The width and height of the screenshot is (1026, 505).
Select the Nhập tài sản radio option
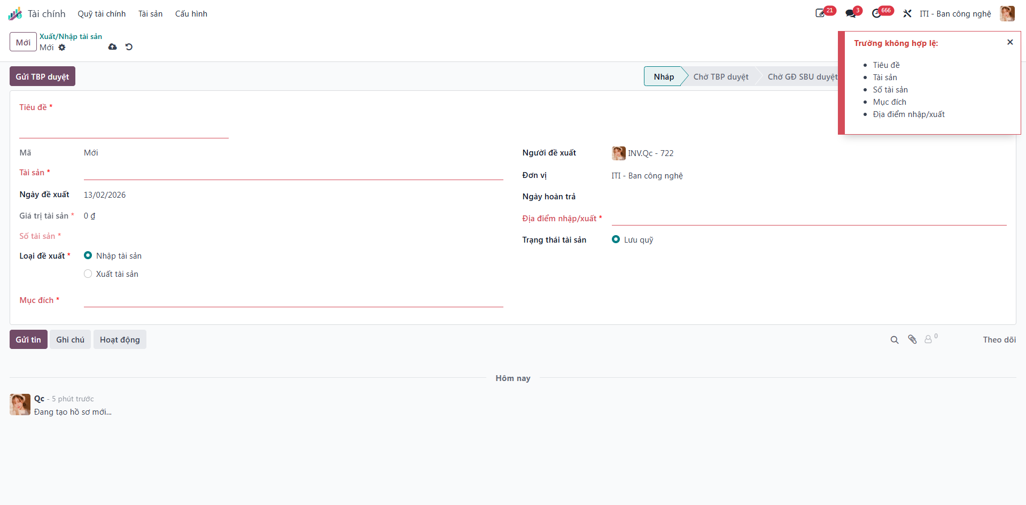point(88,255)
